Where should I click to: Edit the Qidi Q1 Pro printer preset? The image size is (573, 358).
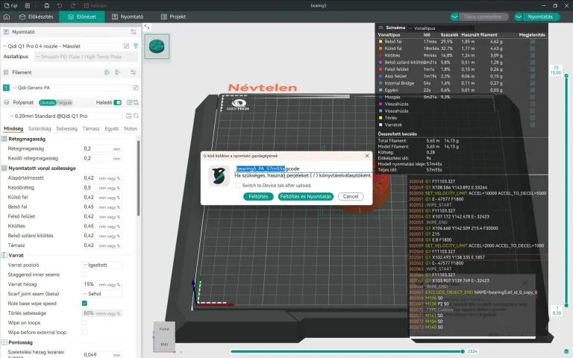(x=126, y=46)
